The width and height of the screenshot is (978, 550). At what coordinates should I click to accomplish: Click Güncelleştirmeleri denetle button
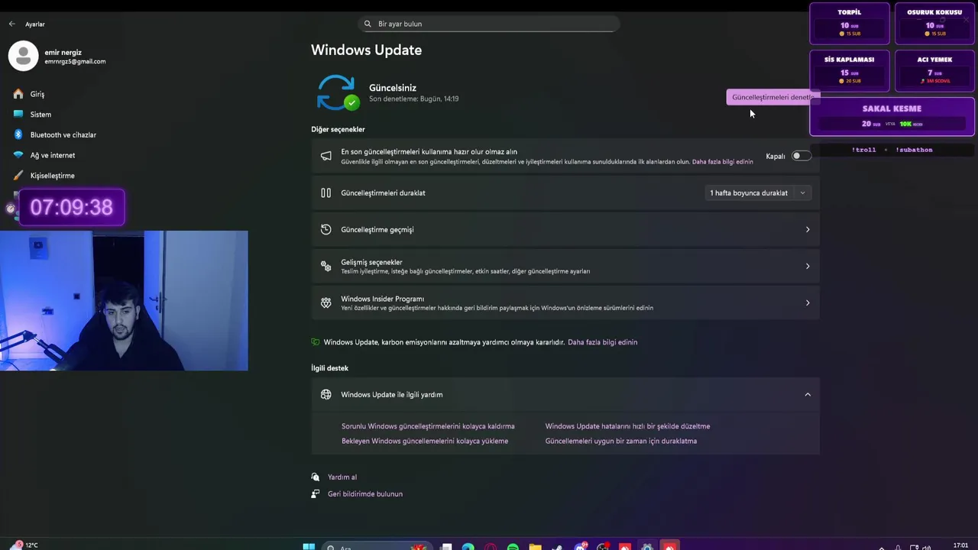tap(772, 97)
